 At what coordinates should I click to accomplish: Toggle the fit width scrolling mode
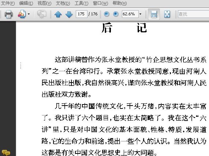pyautogui.click(x=154, y=14)
